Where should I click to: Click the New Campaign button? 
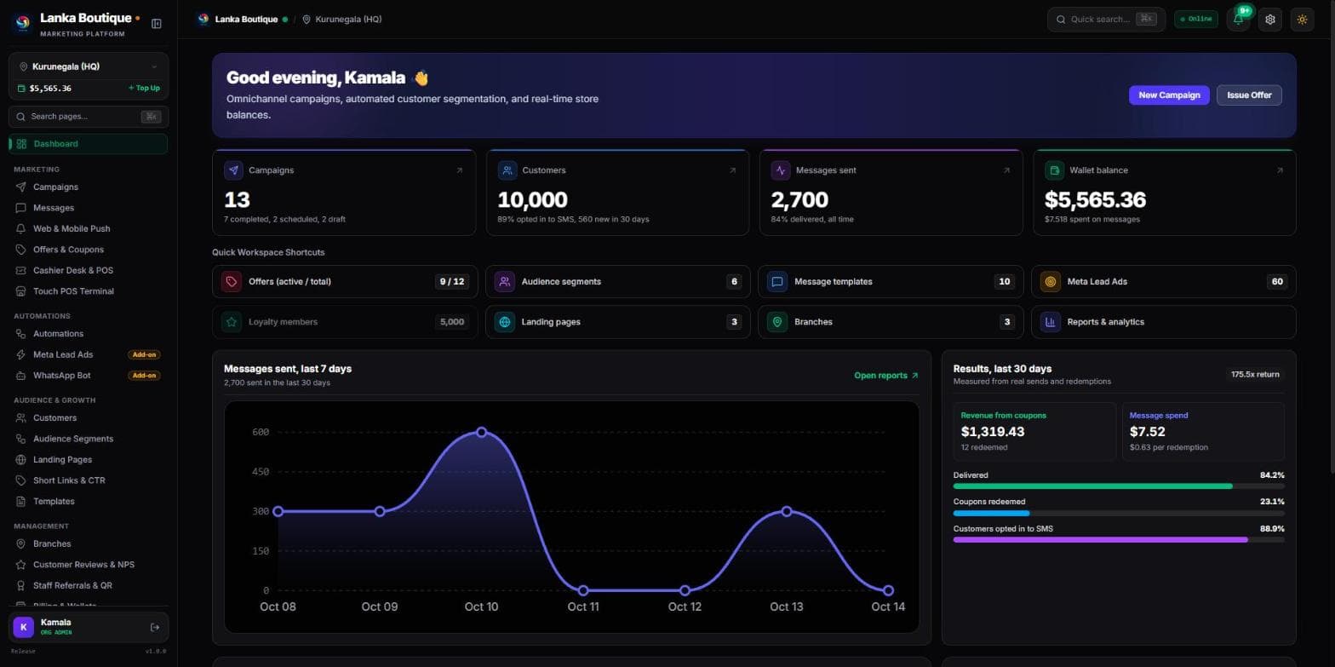pos(1169,95)
